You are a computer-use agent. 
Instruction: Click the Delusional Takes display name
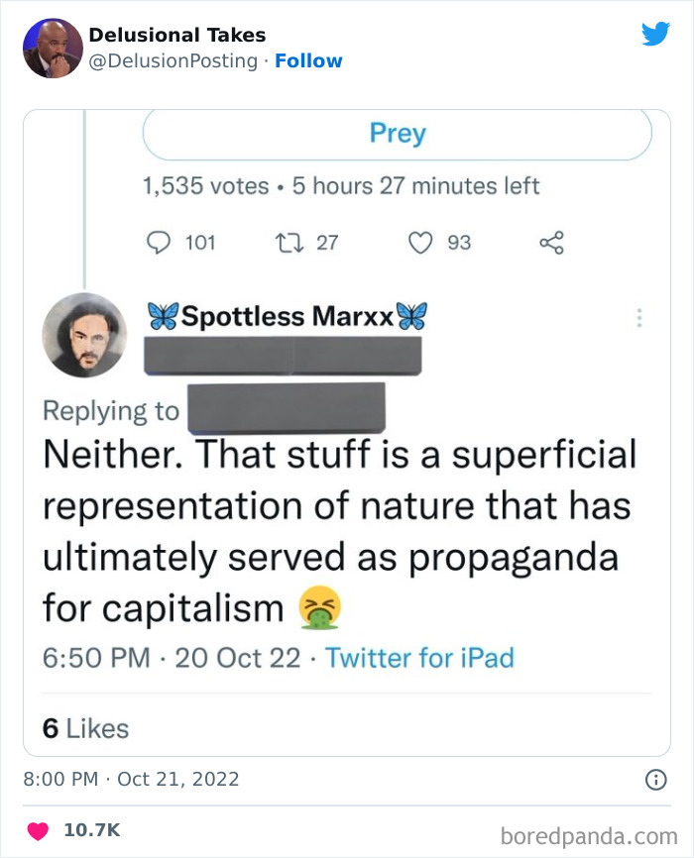click(x=177, y=35)
